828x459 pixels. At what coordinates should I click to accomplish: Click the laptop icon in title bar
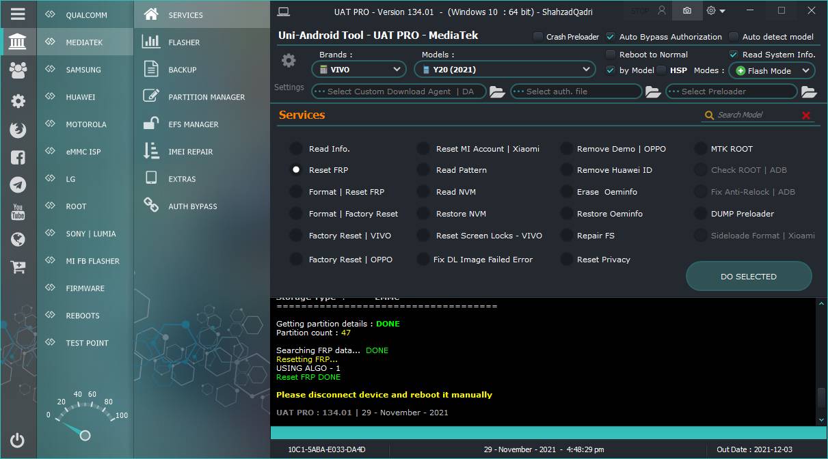click(284, 11)
